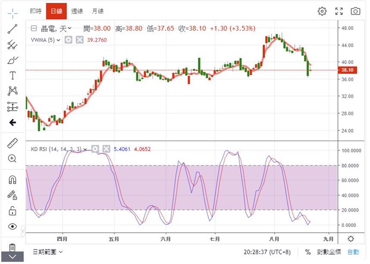Select the trend line drawing tool
This screenshot has height=264, width=370.
point(13,29)
